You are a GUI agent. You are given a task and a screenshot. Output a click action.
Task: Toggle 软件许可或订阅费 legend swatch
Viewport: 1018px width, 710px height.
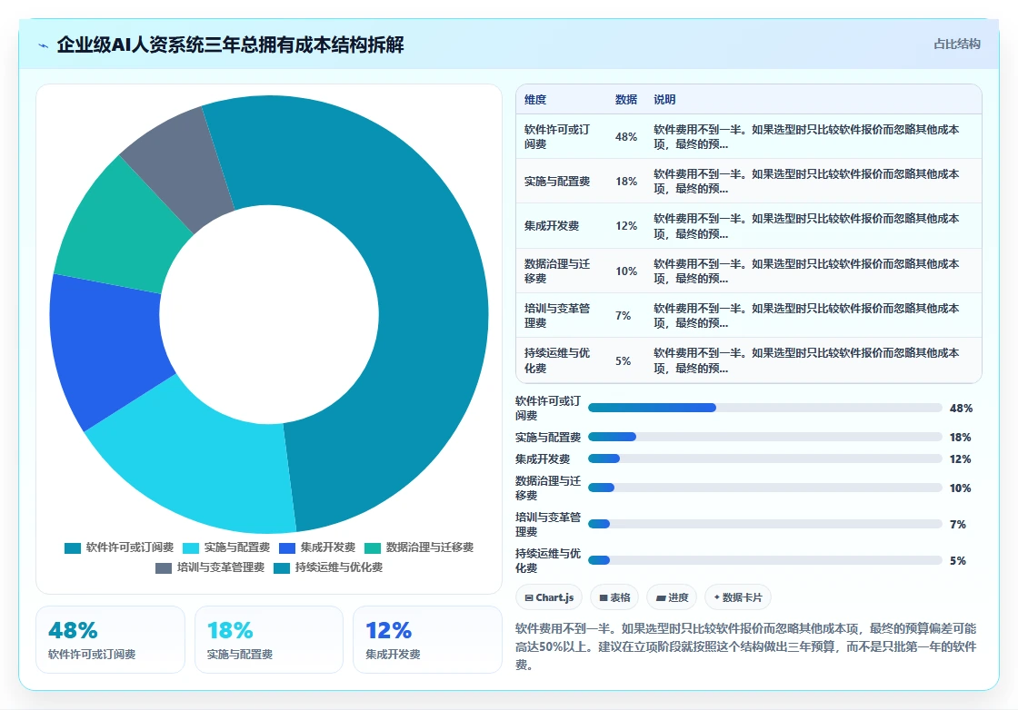click(73, 547)
